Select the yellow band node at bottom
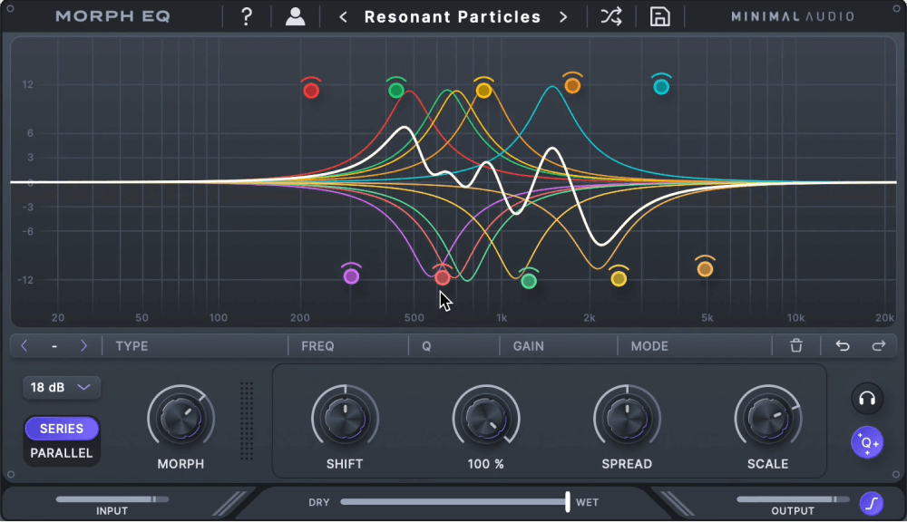The width and height of the screenshot is (907, 522). (619, 279)
